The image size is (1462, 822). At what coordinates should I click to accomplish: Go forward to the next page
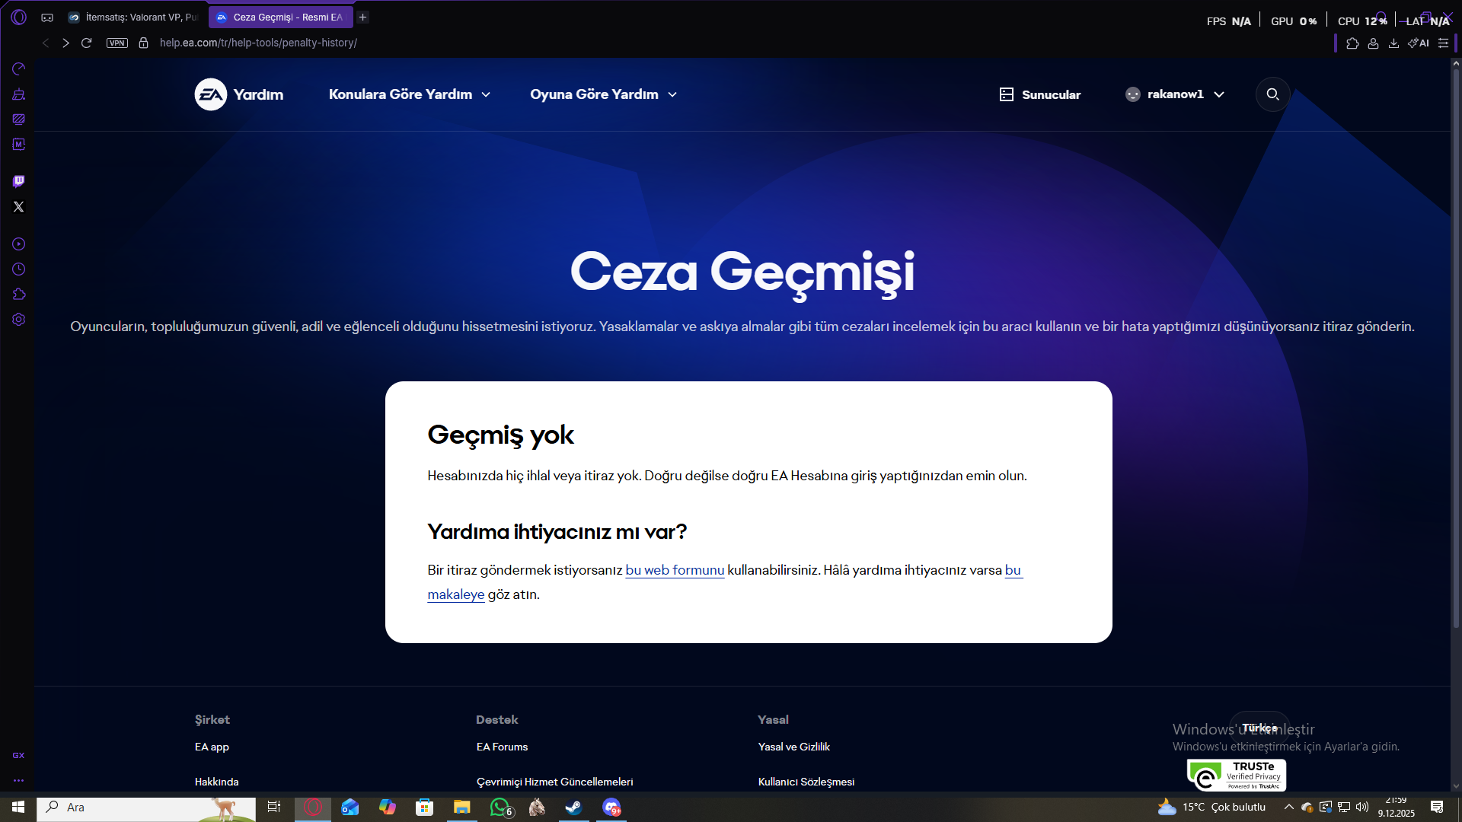coord(66,43)
